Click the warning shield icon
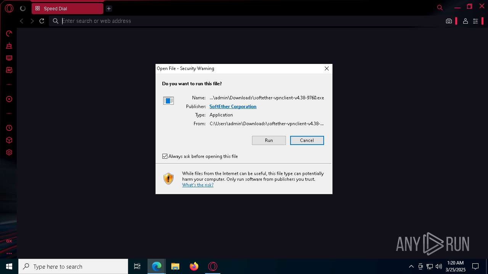This screenshot has width=488, height=274. tap(169, 178)
